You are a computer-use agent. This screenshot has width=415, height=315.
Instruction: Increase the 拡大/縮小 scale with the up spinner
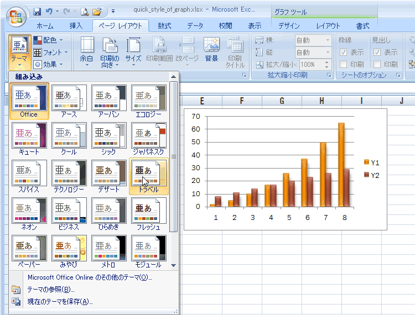point(327,62)
